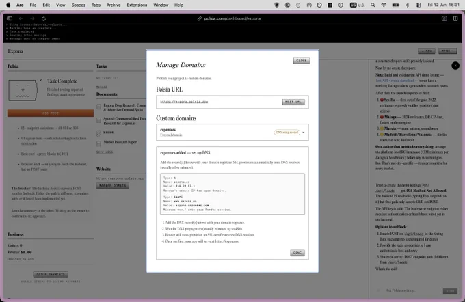Close the chat panel with the black circle
The width and height of the screenshot is (465, 302).
pyautogui.click(x=455, y=66)
